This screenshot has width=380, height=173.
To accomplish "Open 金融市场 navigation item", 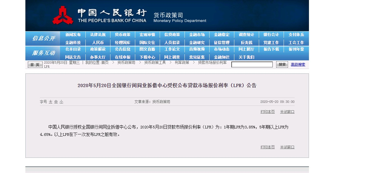I will pos(197,35).
